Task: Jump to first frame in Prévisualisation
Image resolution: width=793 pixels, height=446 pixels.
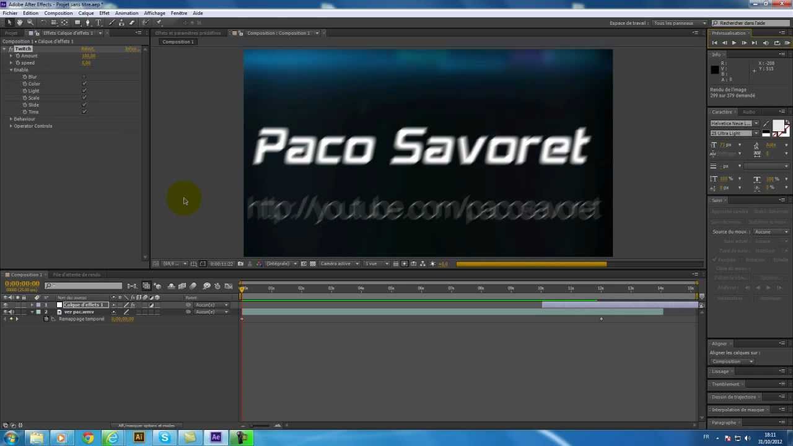Action: tap(714, 43)
